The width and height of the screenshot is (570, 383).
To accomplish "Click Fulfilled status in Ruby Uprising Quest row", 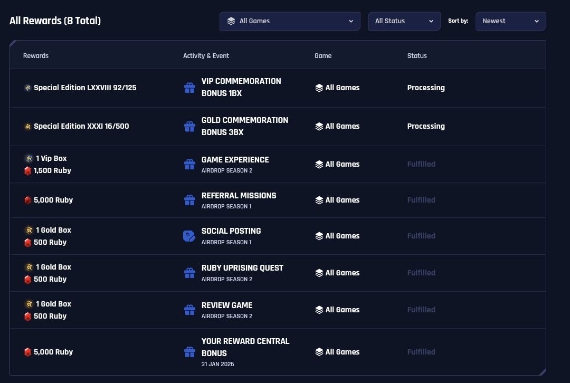I will point(421,273).
